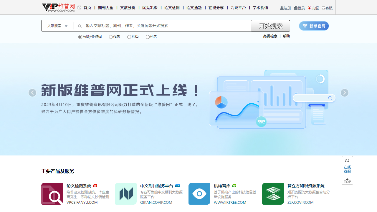Open 文献分类 in the top navigation

coord(128,8)
